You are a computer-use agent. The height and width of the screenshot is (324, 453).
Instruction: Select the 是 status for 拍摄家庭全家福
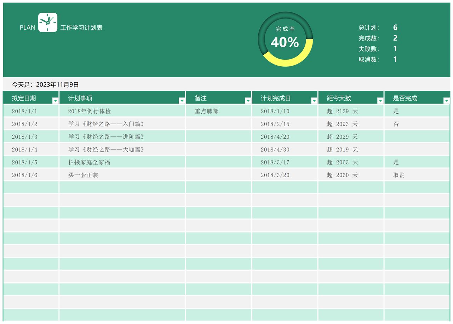click(x=396, y=162)
